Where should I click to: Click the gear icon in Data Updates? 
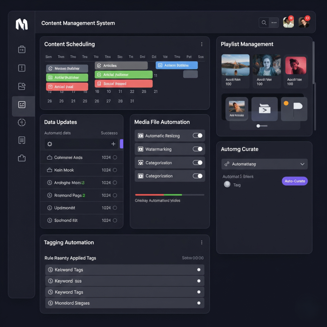tap(49, 144)
